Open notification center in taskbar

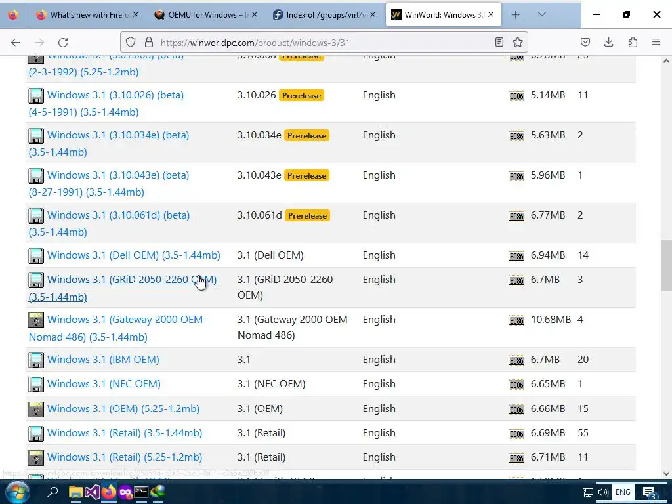(649, 493)
